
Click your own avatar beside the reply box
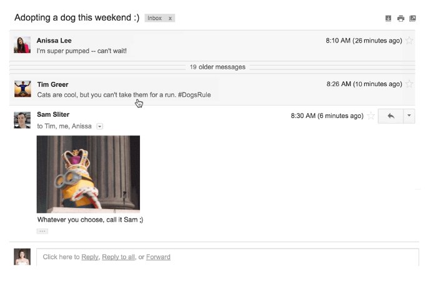[x=22, y=257]
